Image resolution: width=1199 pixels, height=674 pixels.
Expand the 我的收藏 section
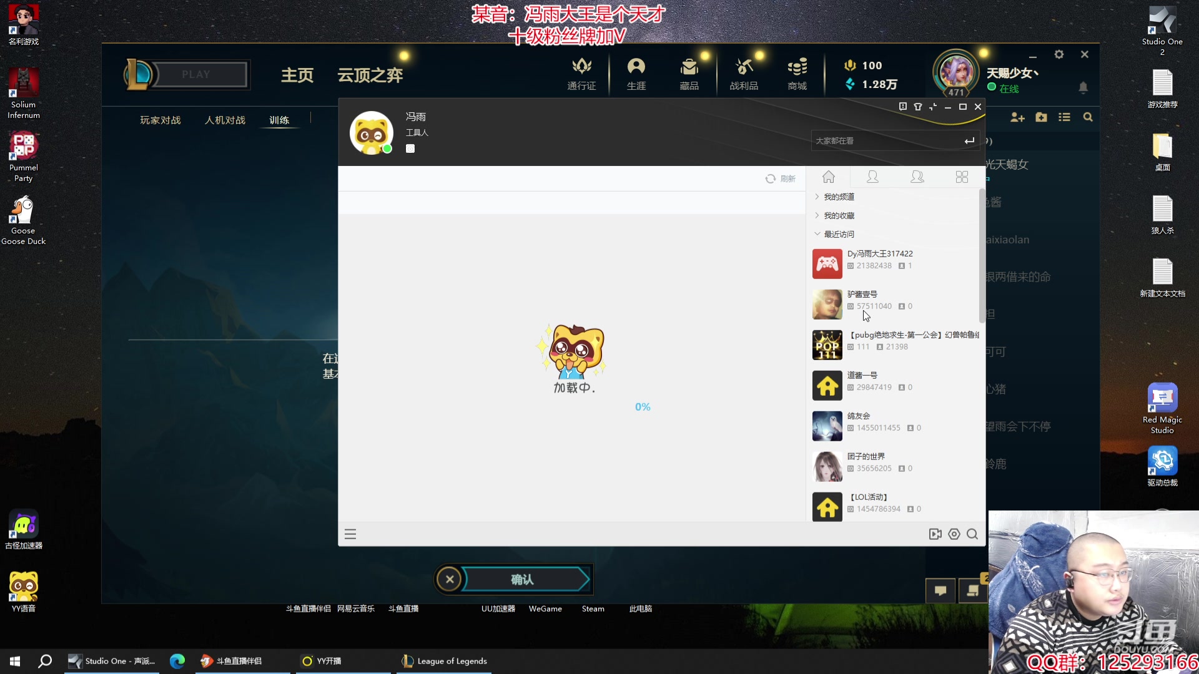pos(838,215)
